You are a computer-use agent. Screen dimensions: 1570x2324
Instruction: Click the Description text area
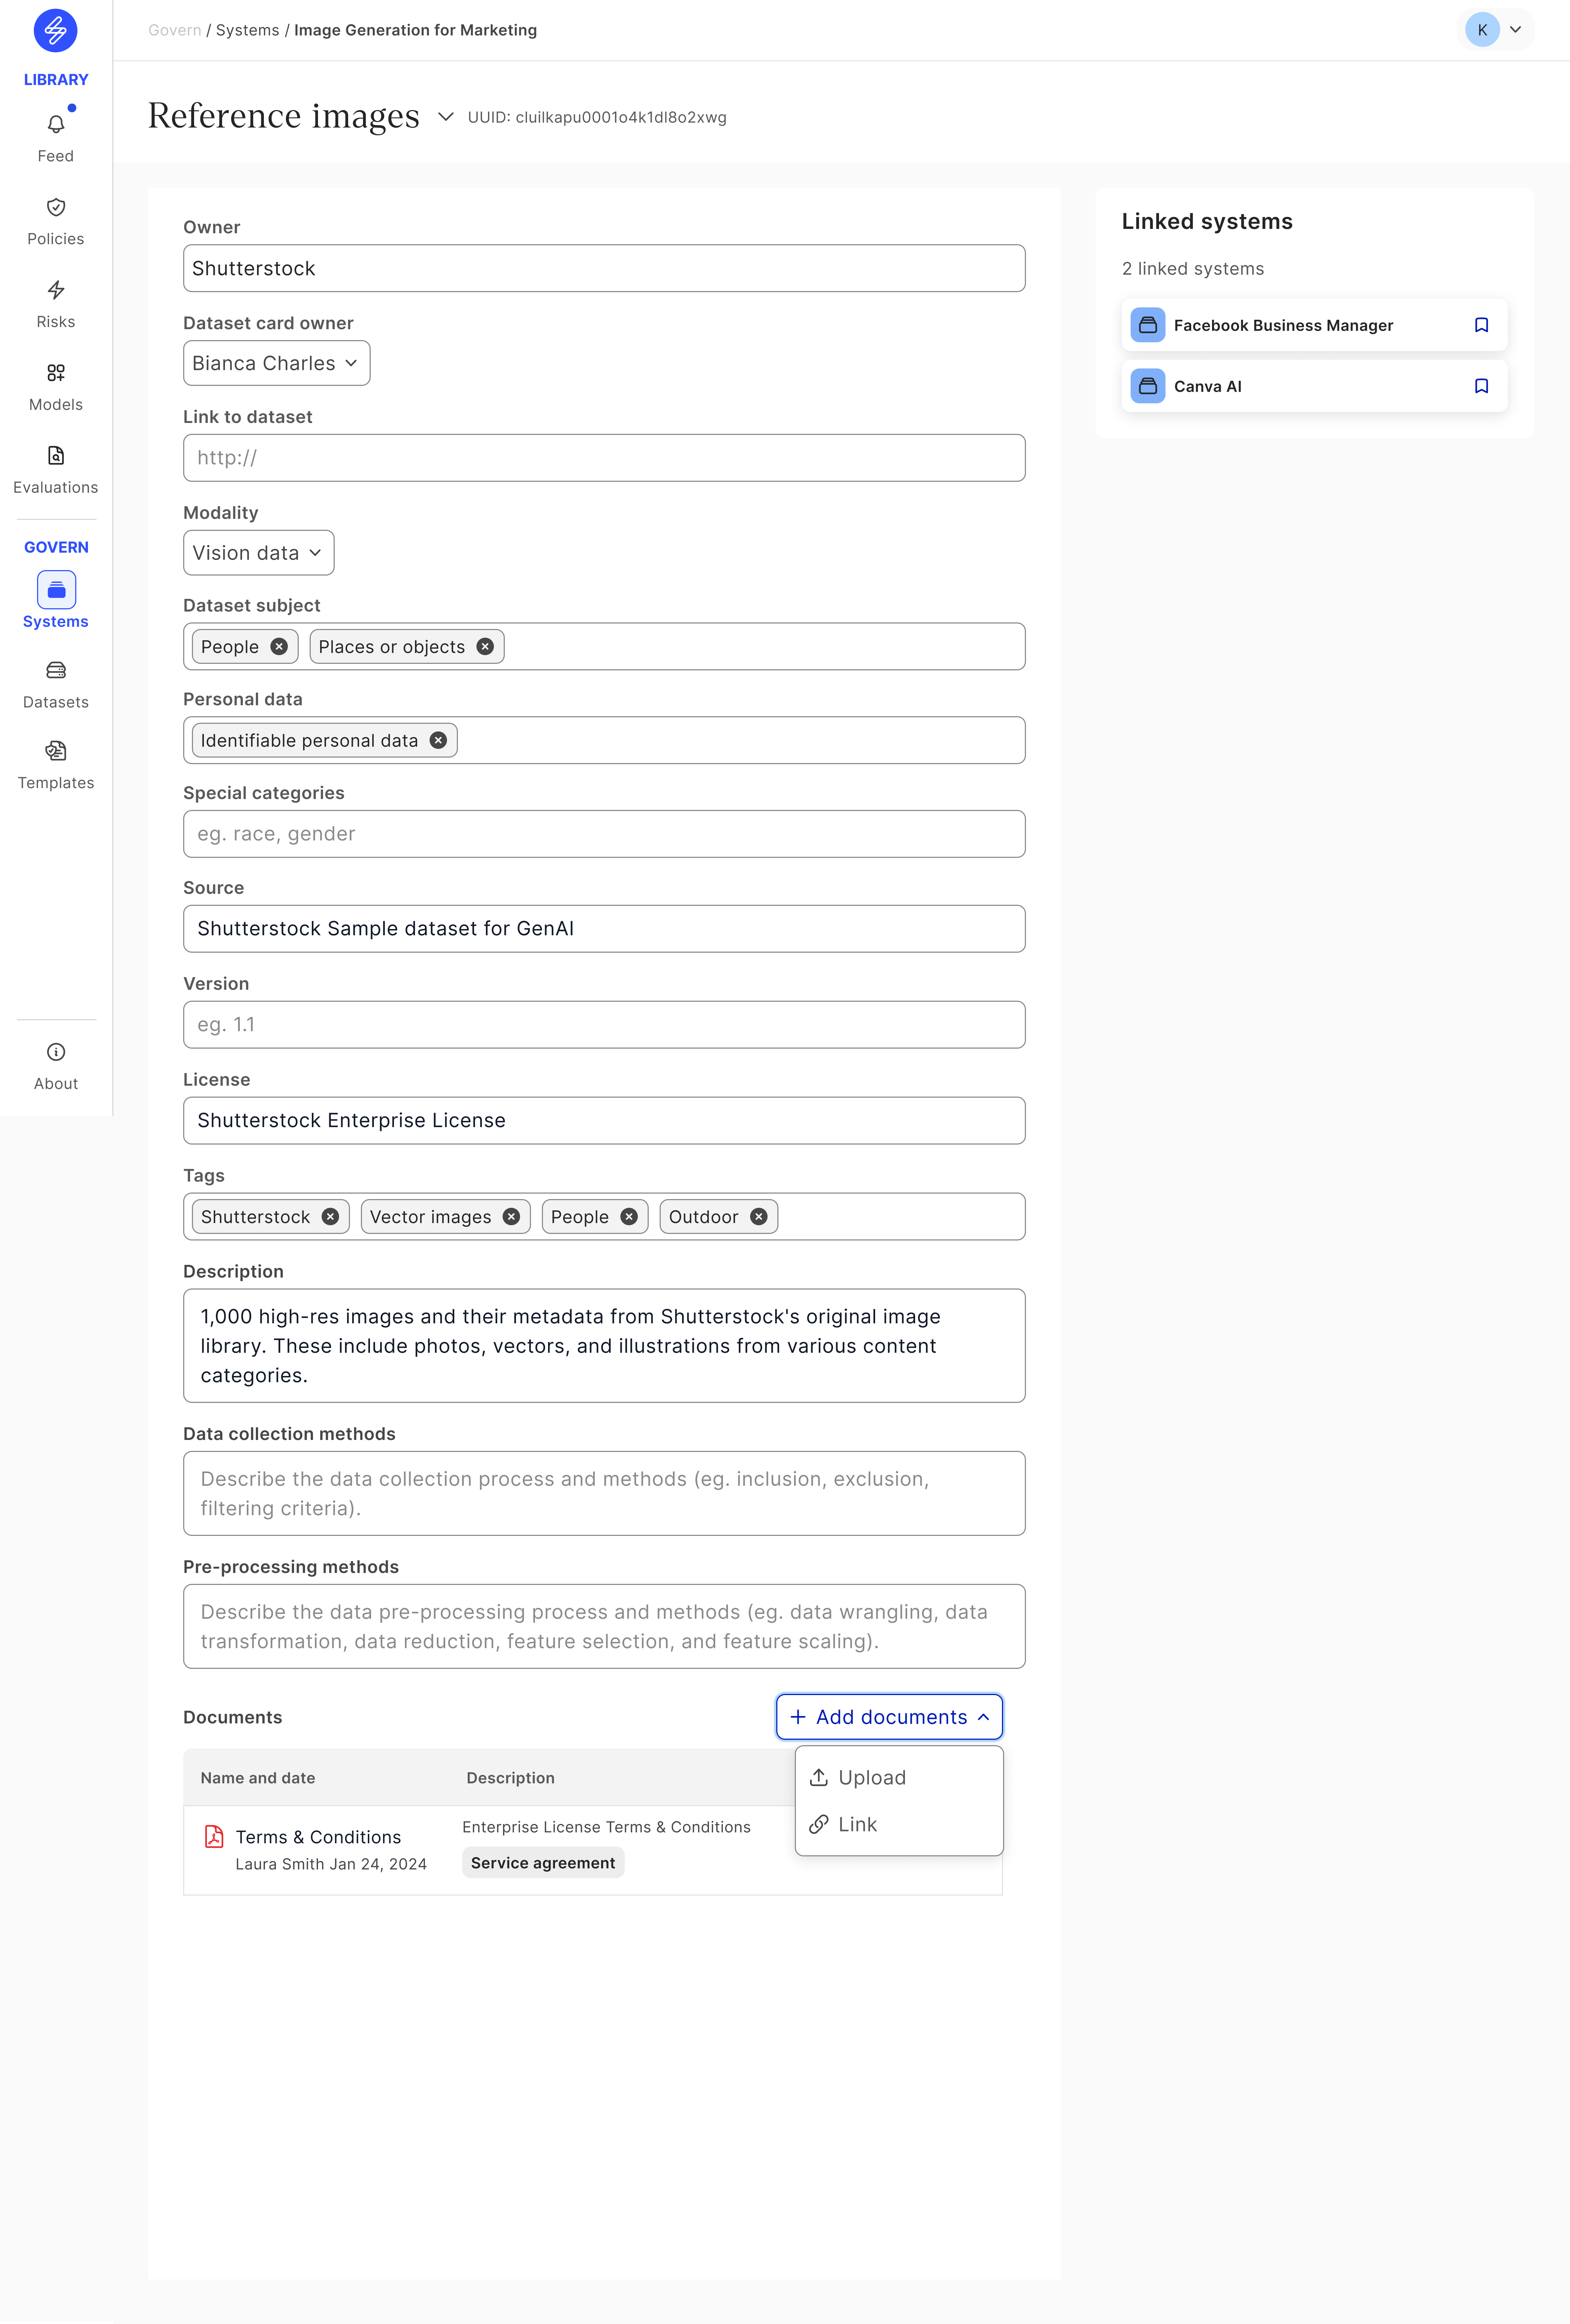604,1346
